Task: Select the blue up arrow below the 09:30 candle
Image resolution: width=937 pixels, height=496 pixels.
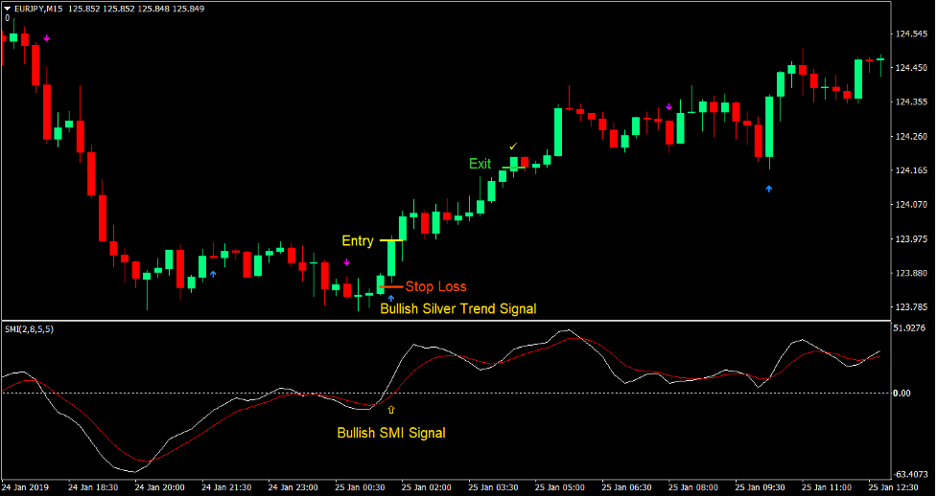Action: coord(768,190)
